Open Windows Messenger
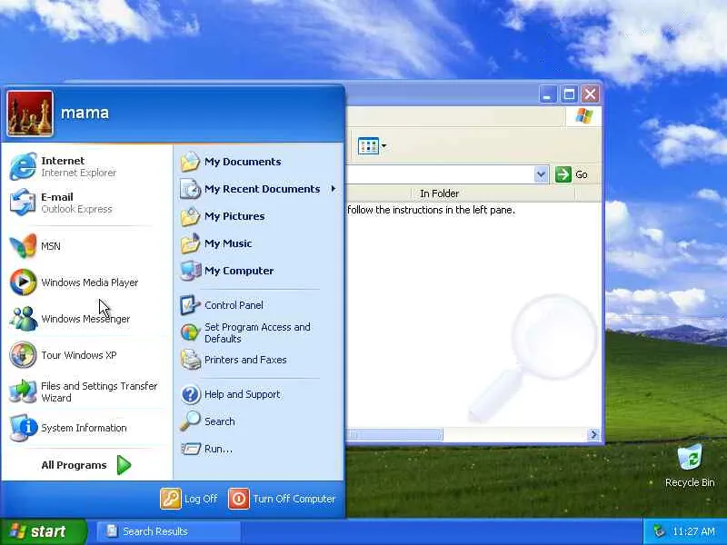The width and height of the screenshot is (727, 545). [x=70, y=319]
